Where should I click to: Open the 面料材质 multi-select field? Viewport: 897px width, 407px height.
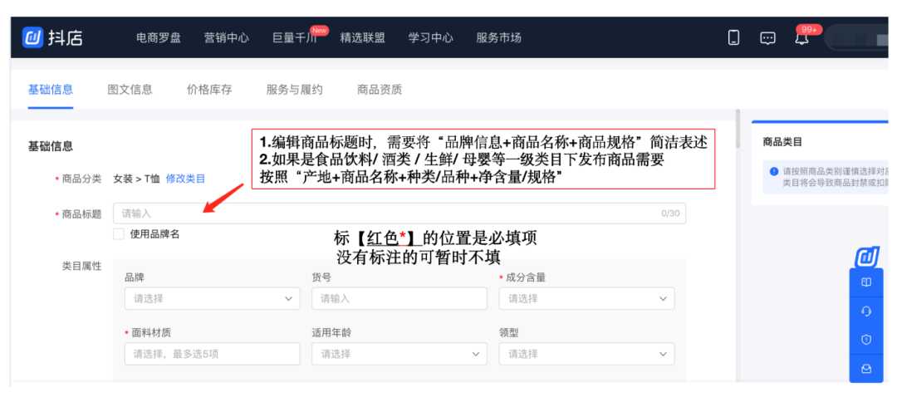(213, 354)
